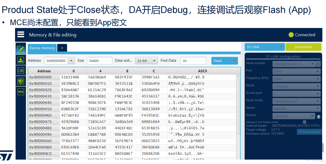The image size is (326, 164).
Task: Click the External loader MX25UW25645G text
Action: pos(297,126)
